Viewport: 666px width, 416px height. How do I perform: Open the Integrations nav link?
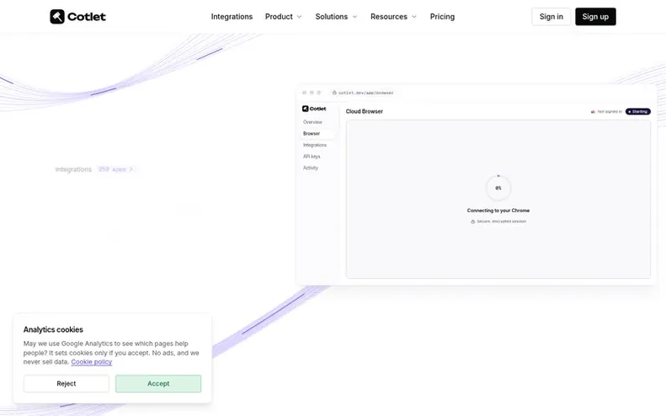(x=232, y=17)
